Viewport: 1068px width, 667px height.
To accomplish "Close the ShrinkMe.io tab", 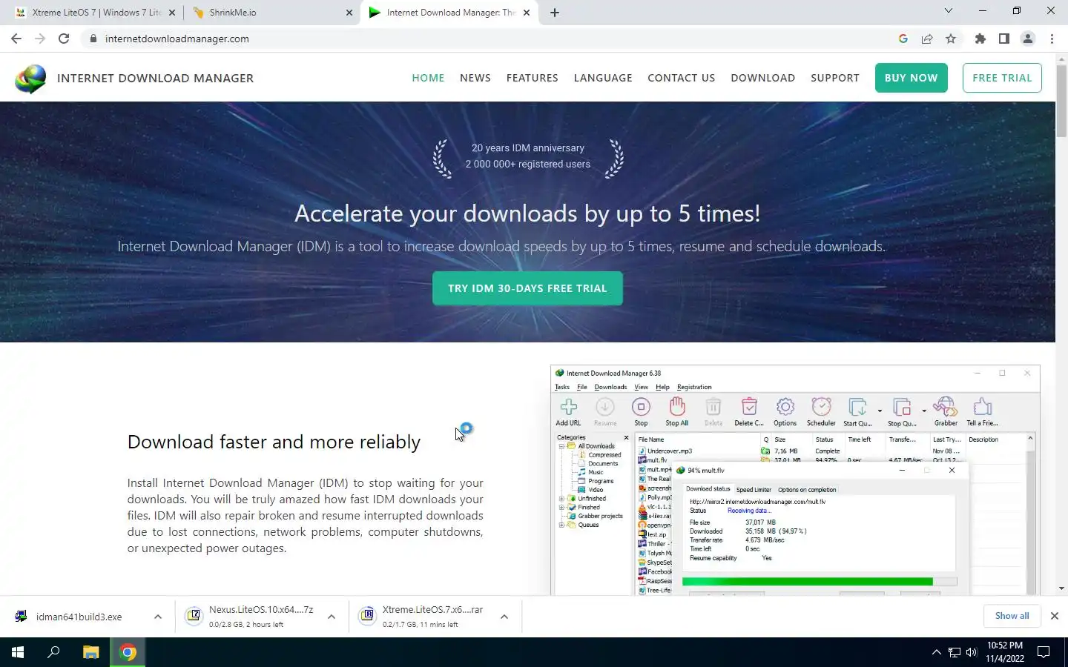I will coord(349,13).
